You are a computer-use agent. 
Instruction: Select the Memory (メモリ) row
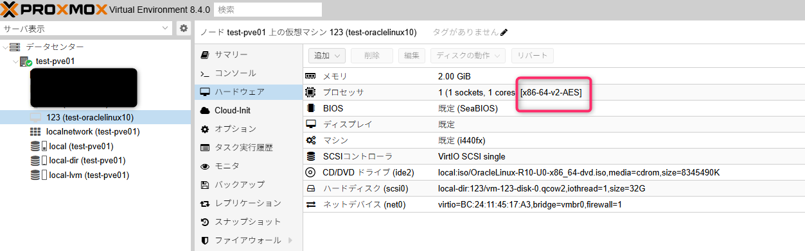coord(554,76)
